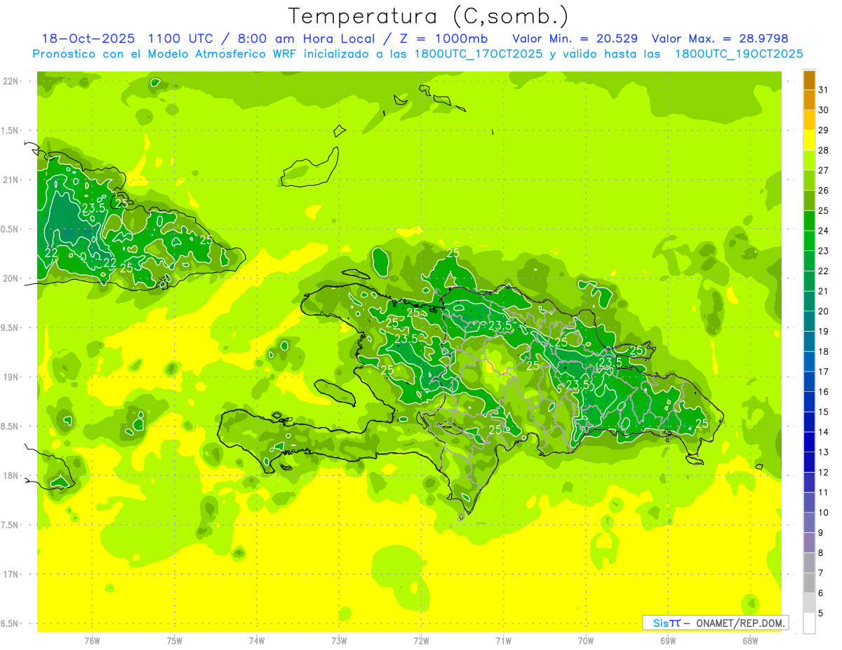Select the 18-Oct-2025 date text
Image resolution: width=842 pixels, height=650 pixels.
point(88,39)
